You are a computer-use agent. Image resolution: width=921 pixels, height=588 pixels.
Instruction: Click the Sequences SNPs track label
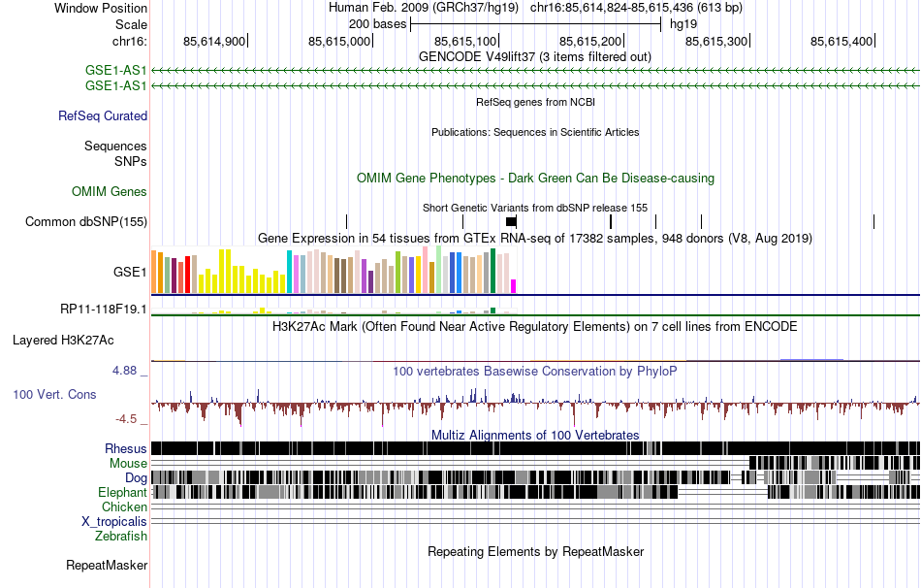(115, 153)
